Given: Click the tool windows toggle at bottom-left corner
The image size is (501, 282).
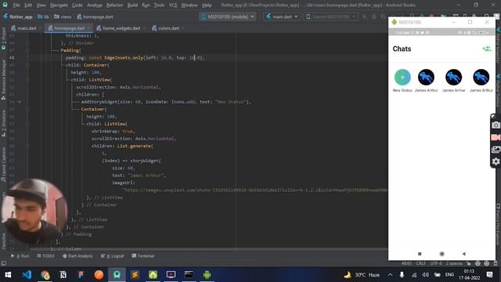Looking at the screenshot, I should point(3,263).
